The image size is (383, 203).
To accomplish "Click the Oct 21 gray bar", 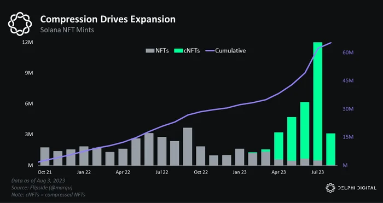I will point(45,156).
